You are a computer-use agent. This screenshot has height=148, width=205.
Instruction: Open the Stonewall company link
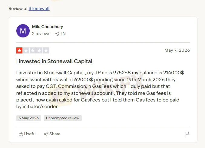pos(39,8)
